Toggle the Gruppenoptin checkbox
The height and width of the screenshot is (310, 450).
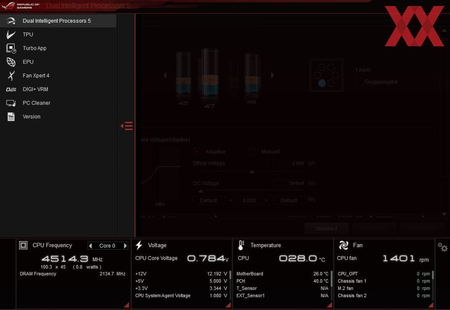click(x=359, y=82)
